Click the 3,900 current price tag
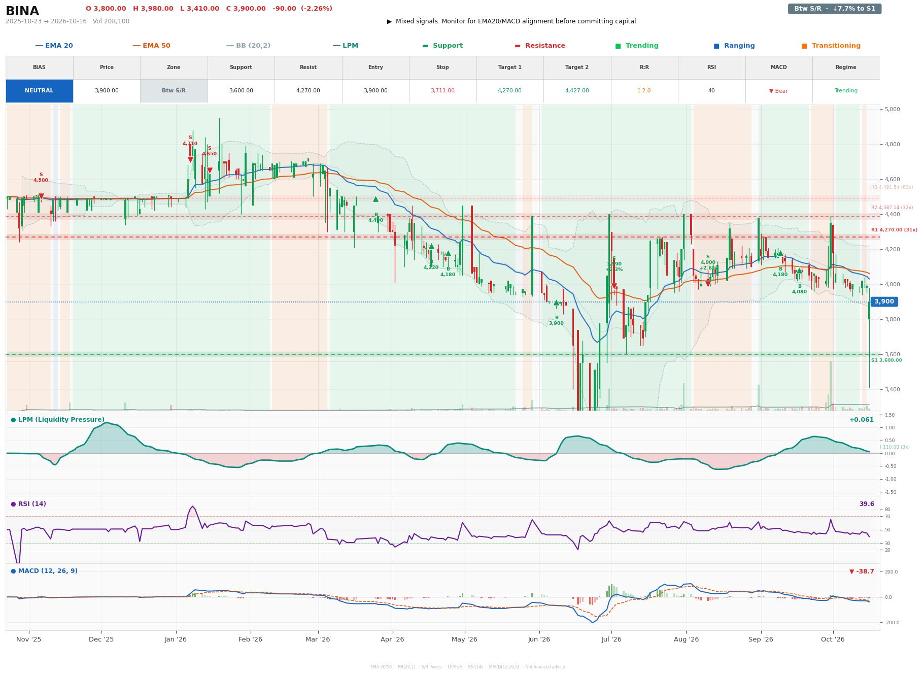923x675 pixels. click(x=884, y=301)
